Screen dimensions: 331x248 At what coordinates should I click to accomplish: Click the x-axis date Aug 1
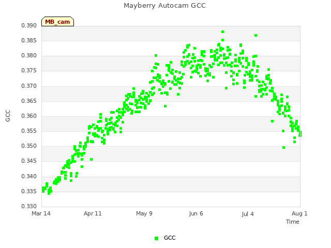tap(299, 213)
